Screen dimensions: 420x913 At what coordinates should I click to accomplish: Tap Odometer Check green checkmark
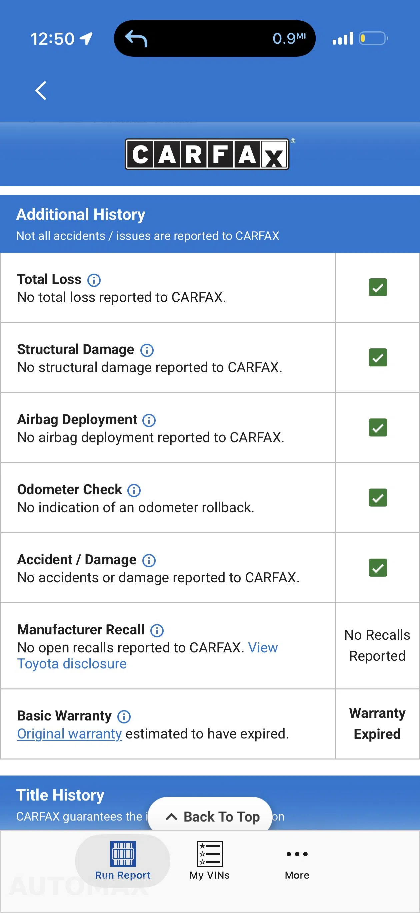(378, 498)
